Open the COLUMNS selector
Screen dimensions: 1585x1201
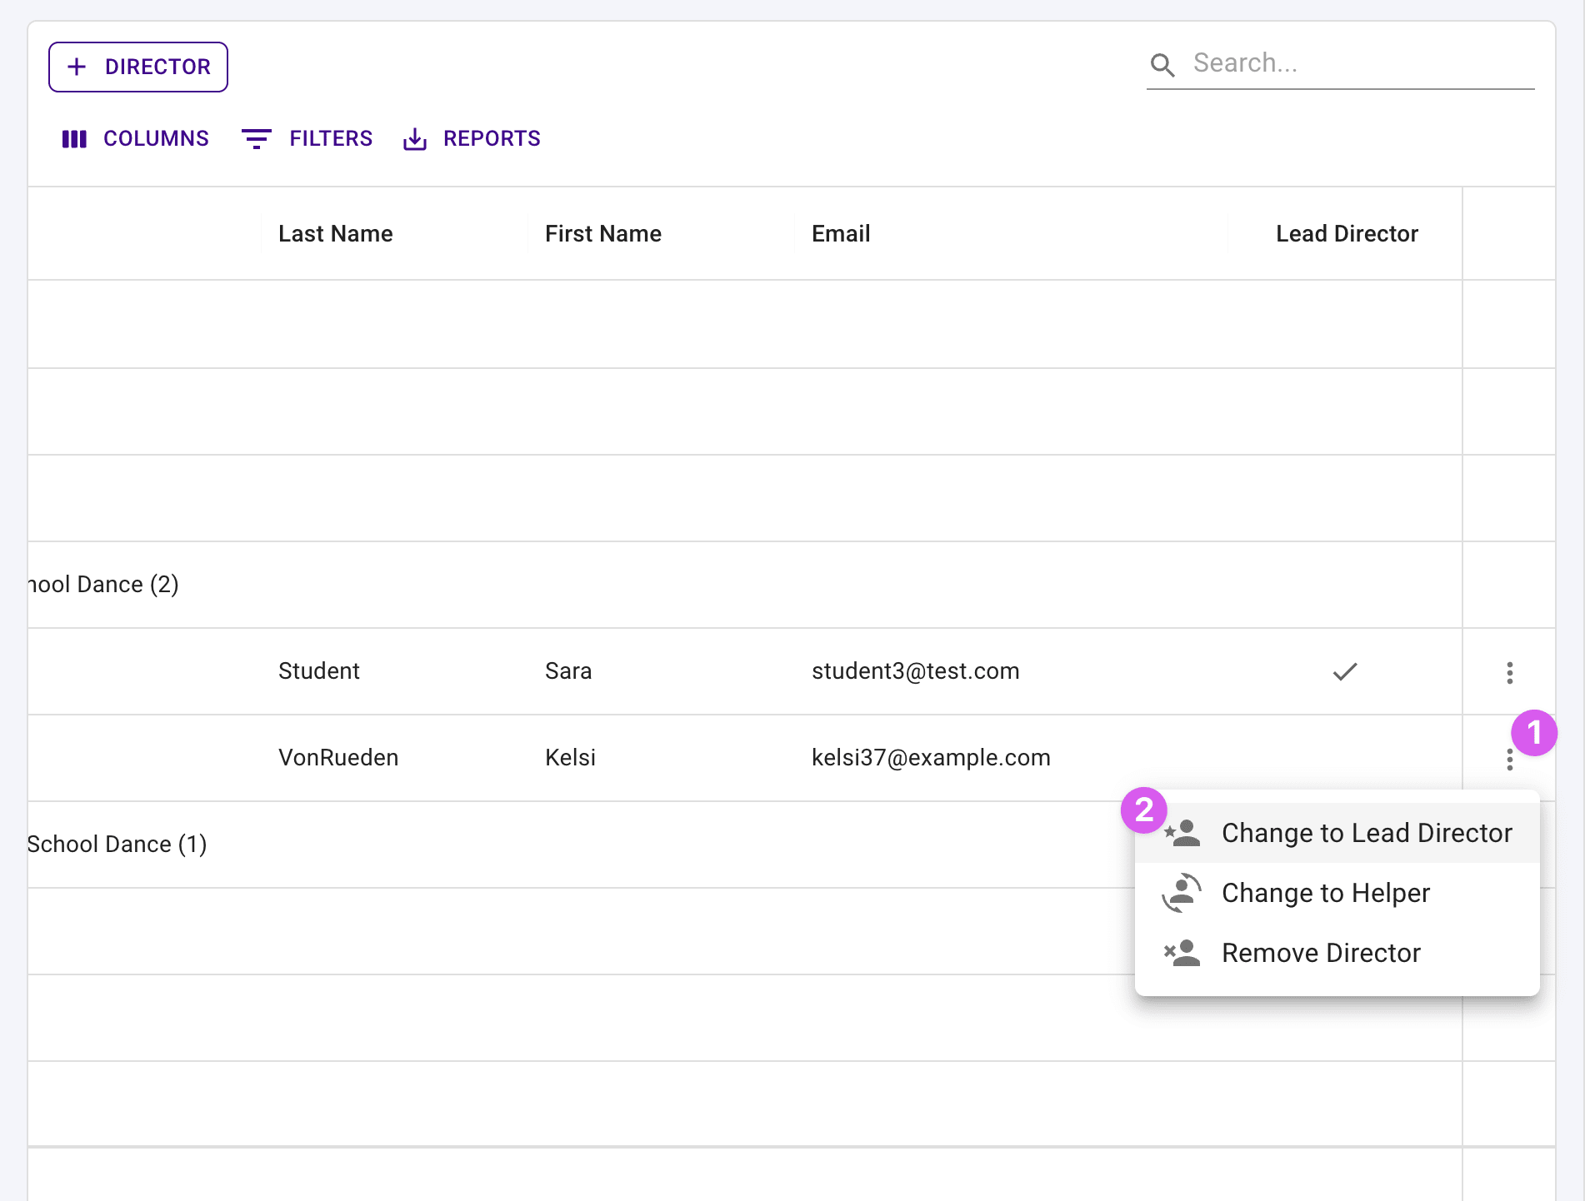pos(136,138)
